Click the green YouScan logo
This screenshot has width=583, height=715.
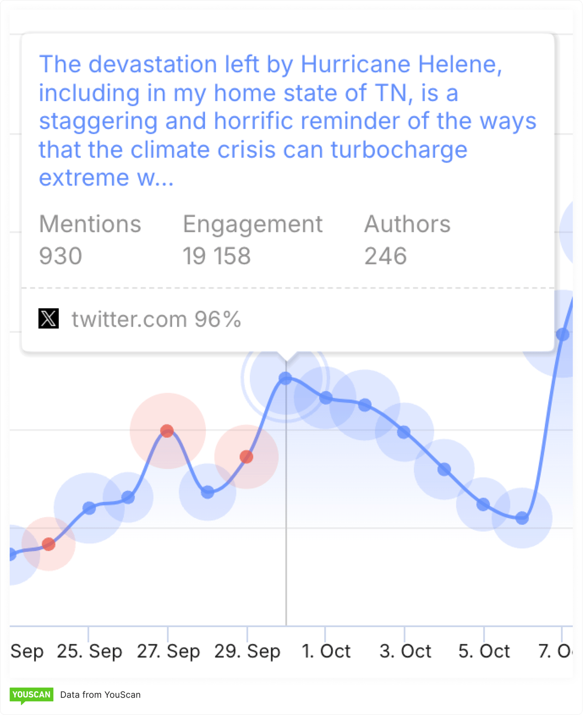(31, 694)
